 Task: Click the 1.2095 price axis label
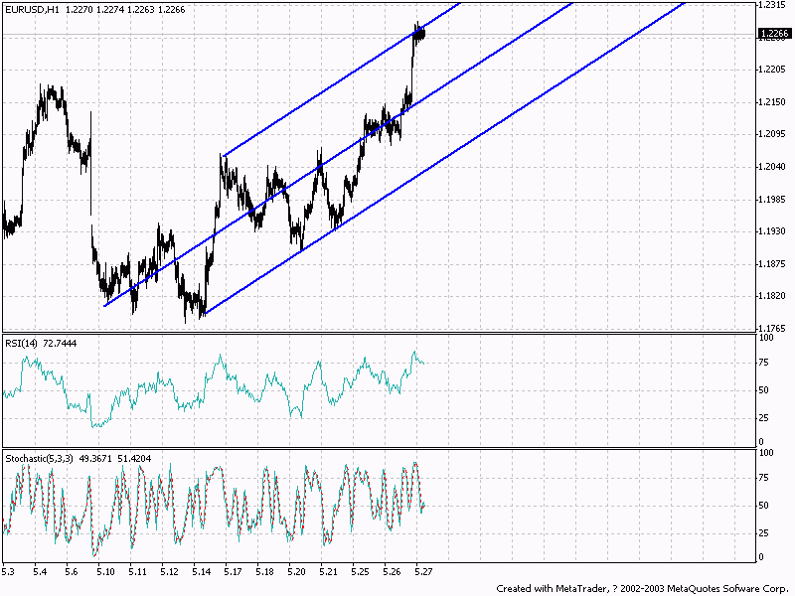(x=772, y=134)
